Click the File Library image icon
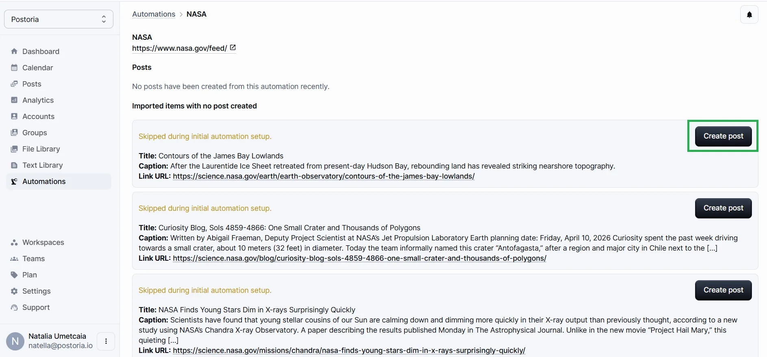Image resolution: width=767 pixels, height=357 pixels. [14, 149]
